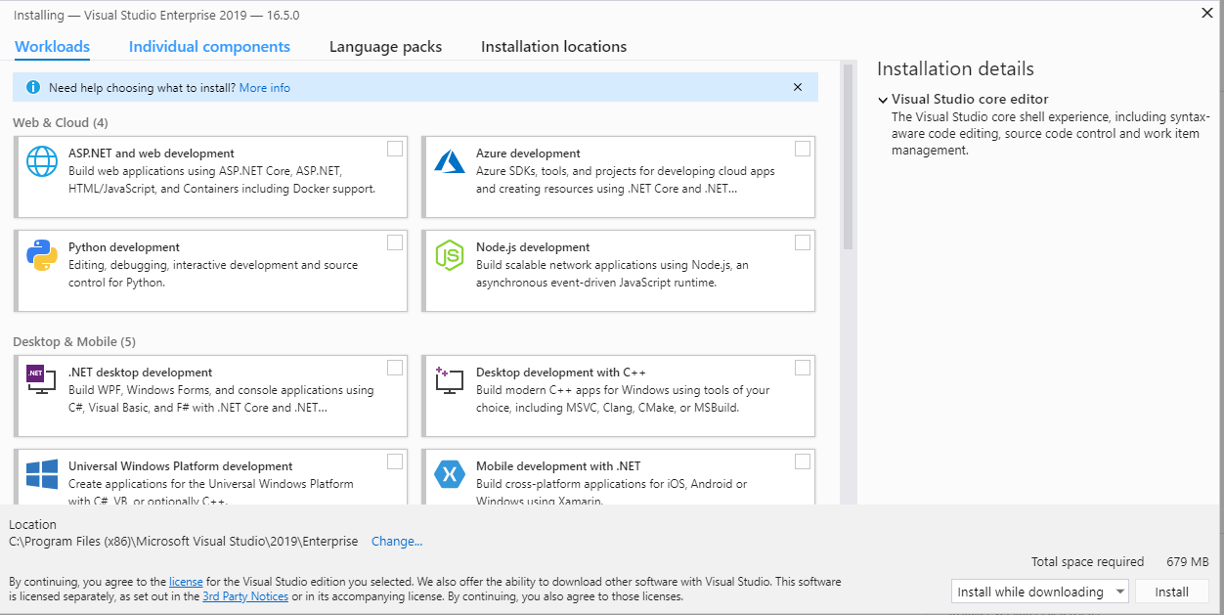Image resolution: width=1224 pixels, height=615 pixels.
Task: Click the Change... location link
Action: [x=397, y=542]
